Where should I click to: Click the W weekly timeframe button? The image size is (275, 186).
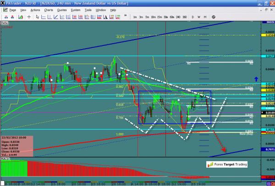[199, 17]
